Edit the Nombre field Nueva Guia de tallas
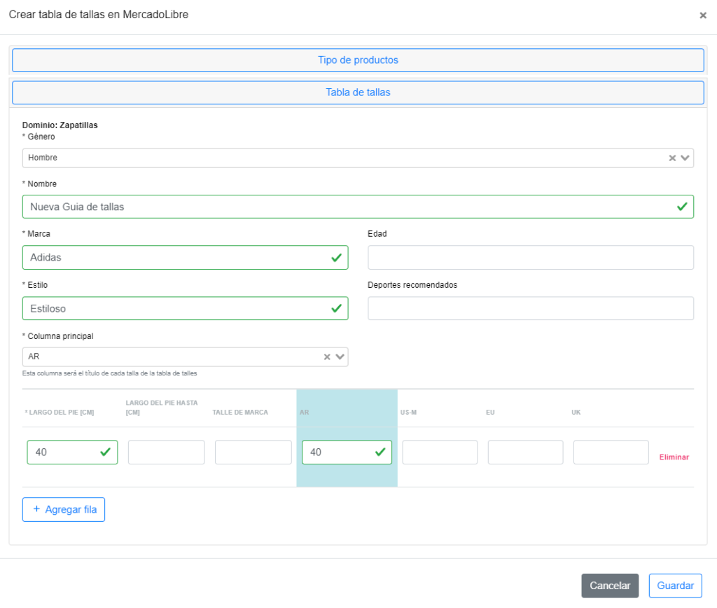 coord(358,207)
